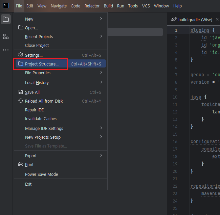Click the IntelliJ IDEA logo icon
Screen dimensions: 220x215
(6, 6)
